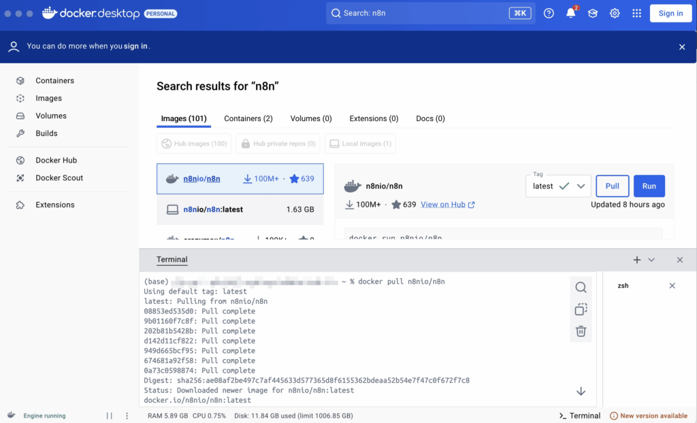The width and height of the screenshot is (697, 423).
Task: Toggle the Hub images (100) filter
Action: click(194, 143)
